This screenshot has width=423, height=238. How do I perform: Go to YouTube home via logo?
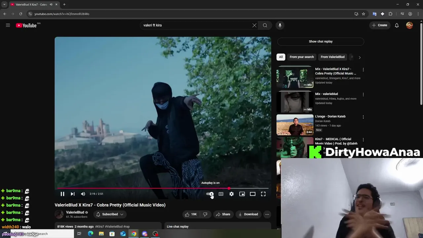[x=26, y=25]
